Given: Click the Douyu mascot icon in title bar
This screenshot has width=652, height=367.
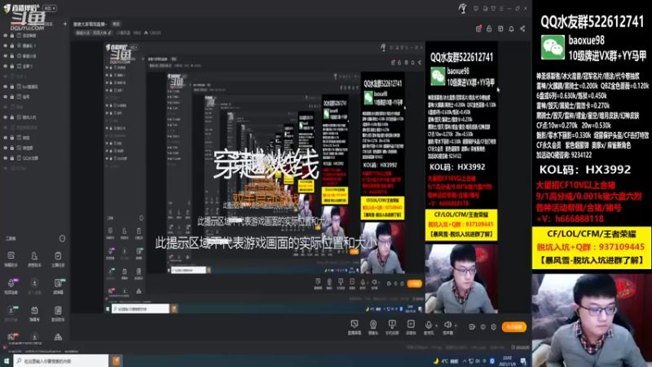Looking at the screenshot, I should click(462, 8).
